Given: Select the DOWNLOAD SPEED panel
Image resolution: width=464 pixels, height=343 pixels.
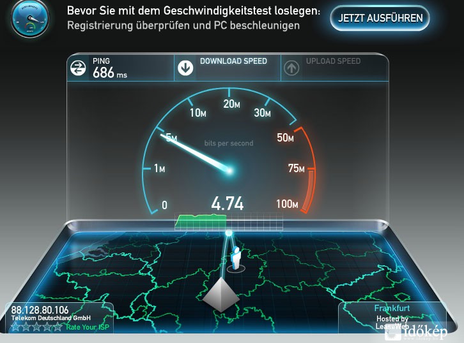Looking at the screenshot, I should [228, 68].
